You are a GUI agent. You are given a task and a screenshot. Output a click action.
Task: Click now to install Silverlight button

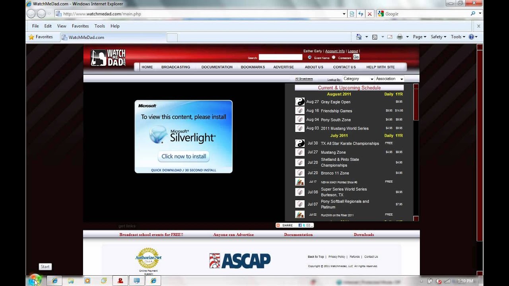184,156
